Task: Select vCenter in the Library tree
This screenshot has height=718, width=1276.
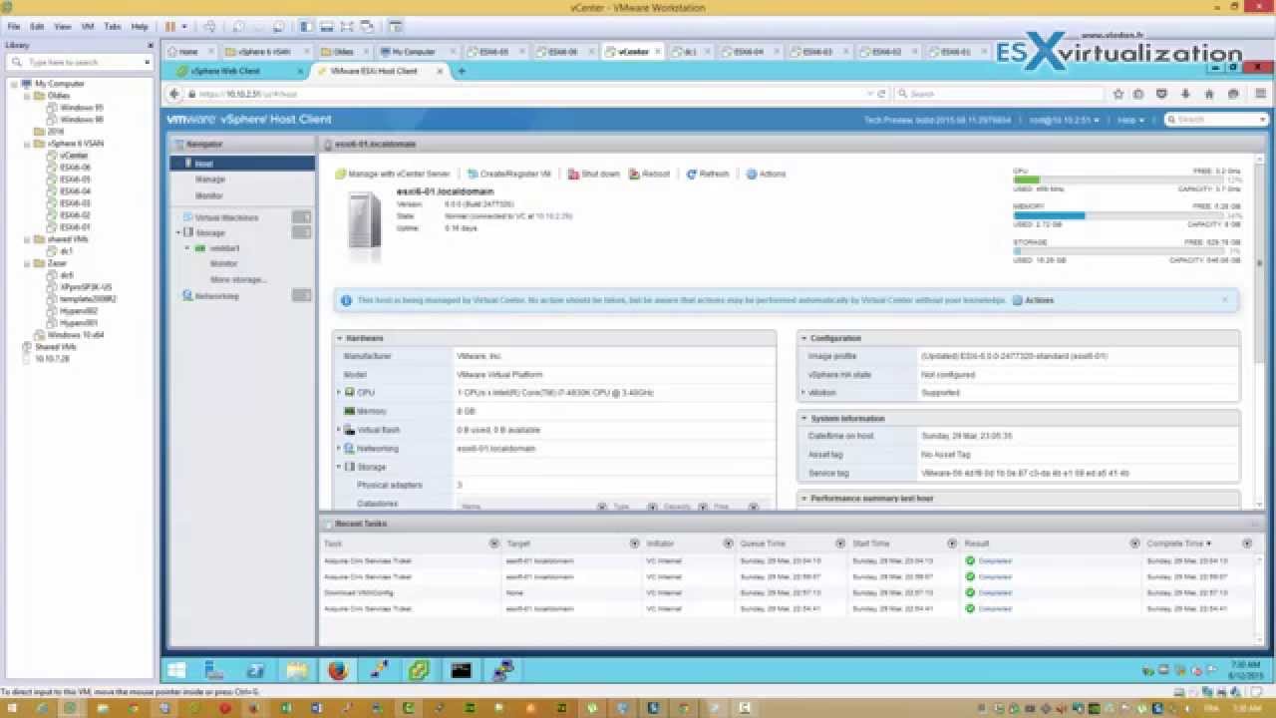Action: (74, 156)
